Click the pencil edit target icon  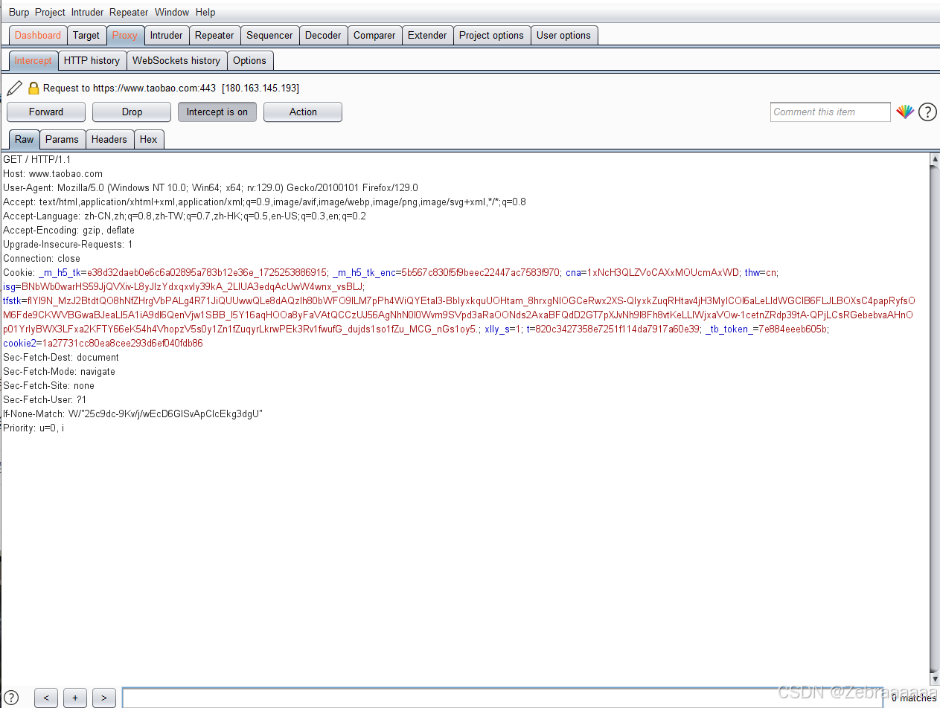tap(14, 88)
